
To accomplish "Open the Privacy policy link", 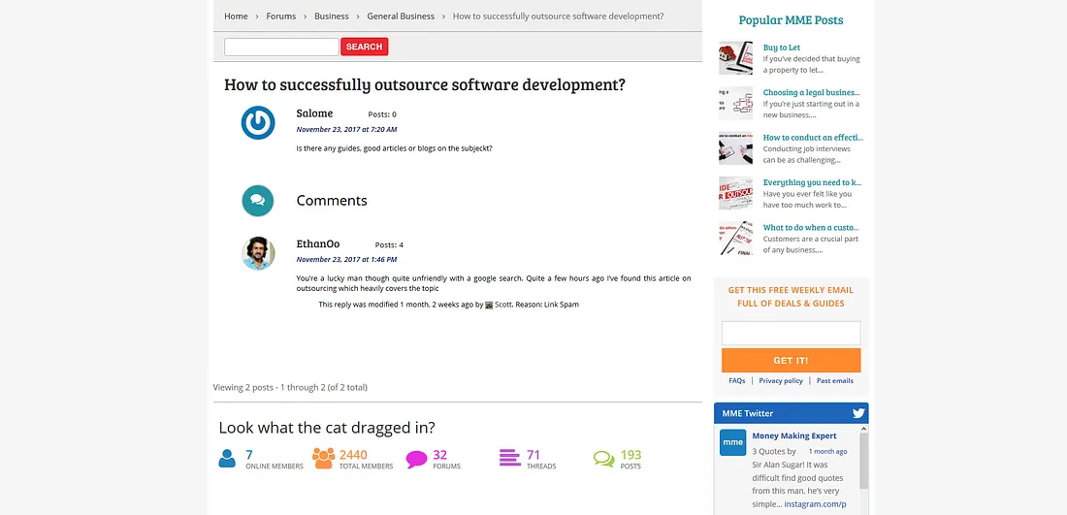I will [780, 381].
